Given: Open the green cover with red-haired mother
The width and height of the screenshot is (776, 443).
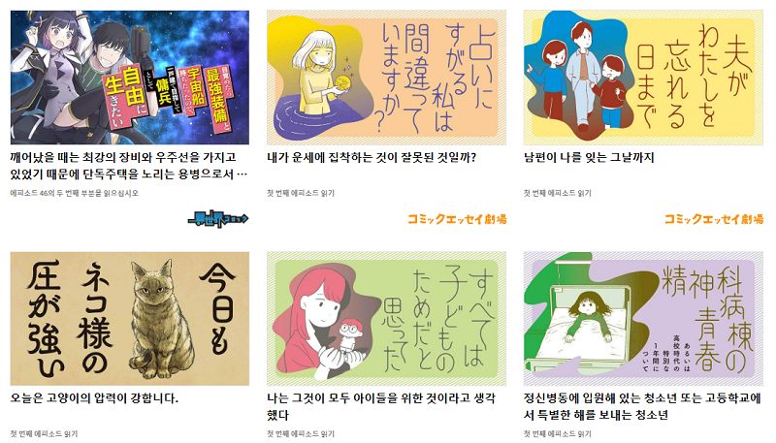Looking at the screenshot, I should point(386,318).
